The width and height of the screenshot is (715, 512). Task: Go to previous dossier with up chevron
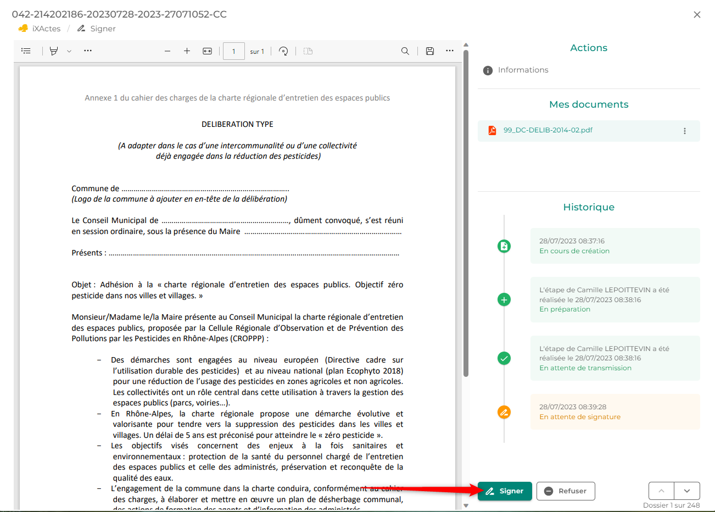pyautogui.click(x=662, y=491)
